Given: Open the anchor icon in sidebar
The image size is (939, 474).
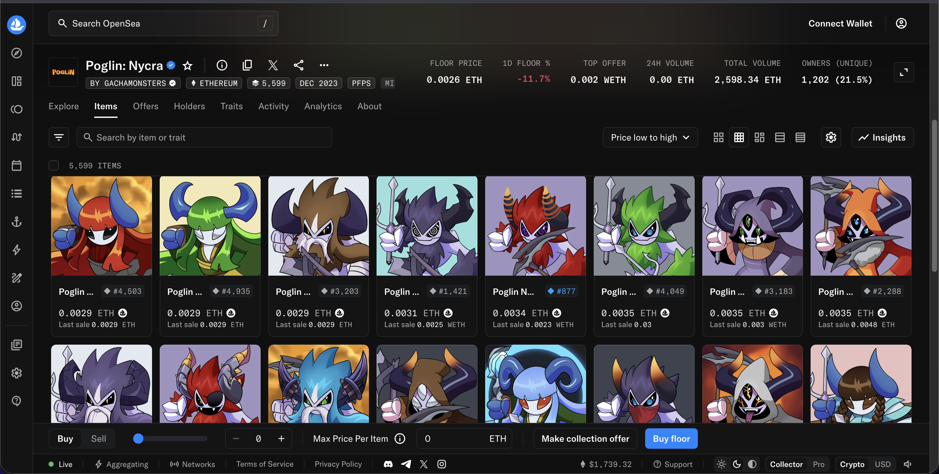Looking at the screenshot, I should [16, 222].
